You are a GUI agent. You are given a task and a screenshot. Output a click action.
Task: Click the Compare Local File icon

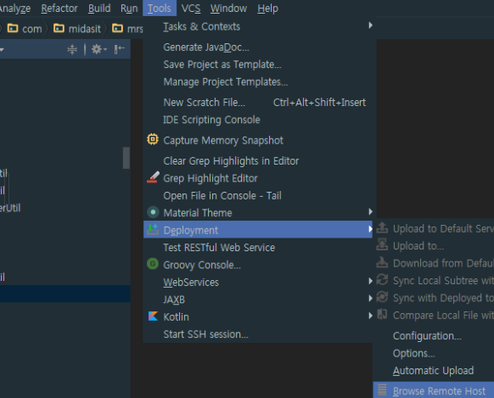pyautogui.click(x=382, y=314)
